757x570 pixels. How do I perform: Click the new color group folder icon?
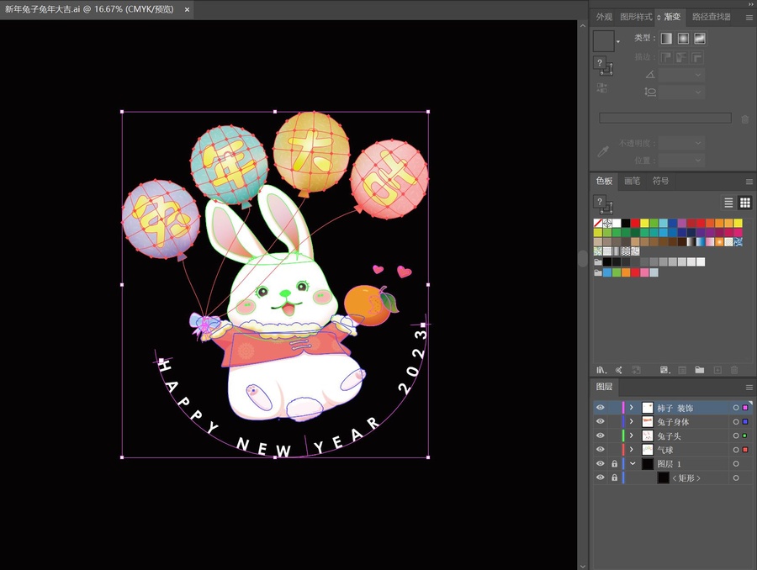tap(700, 370)
